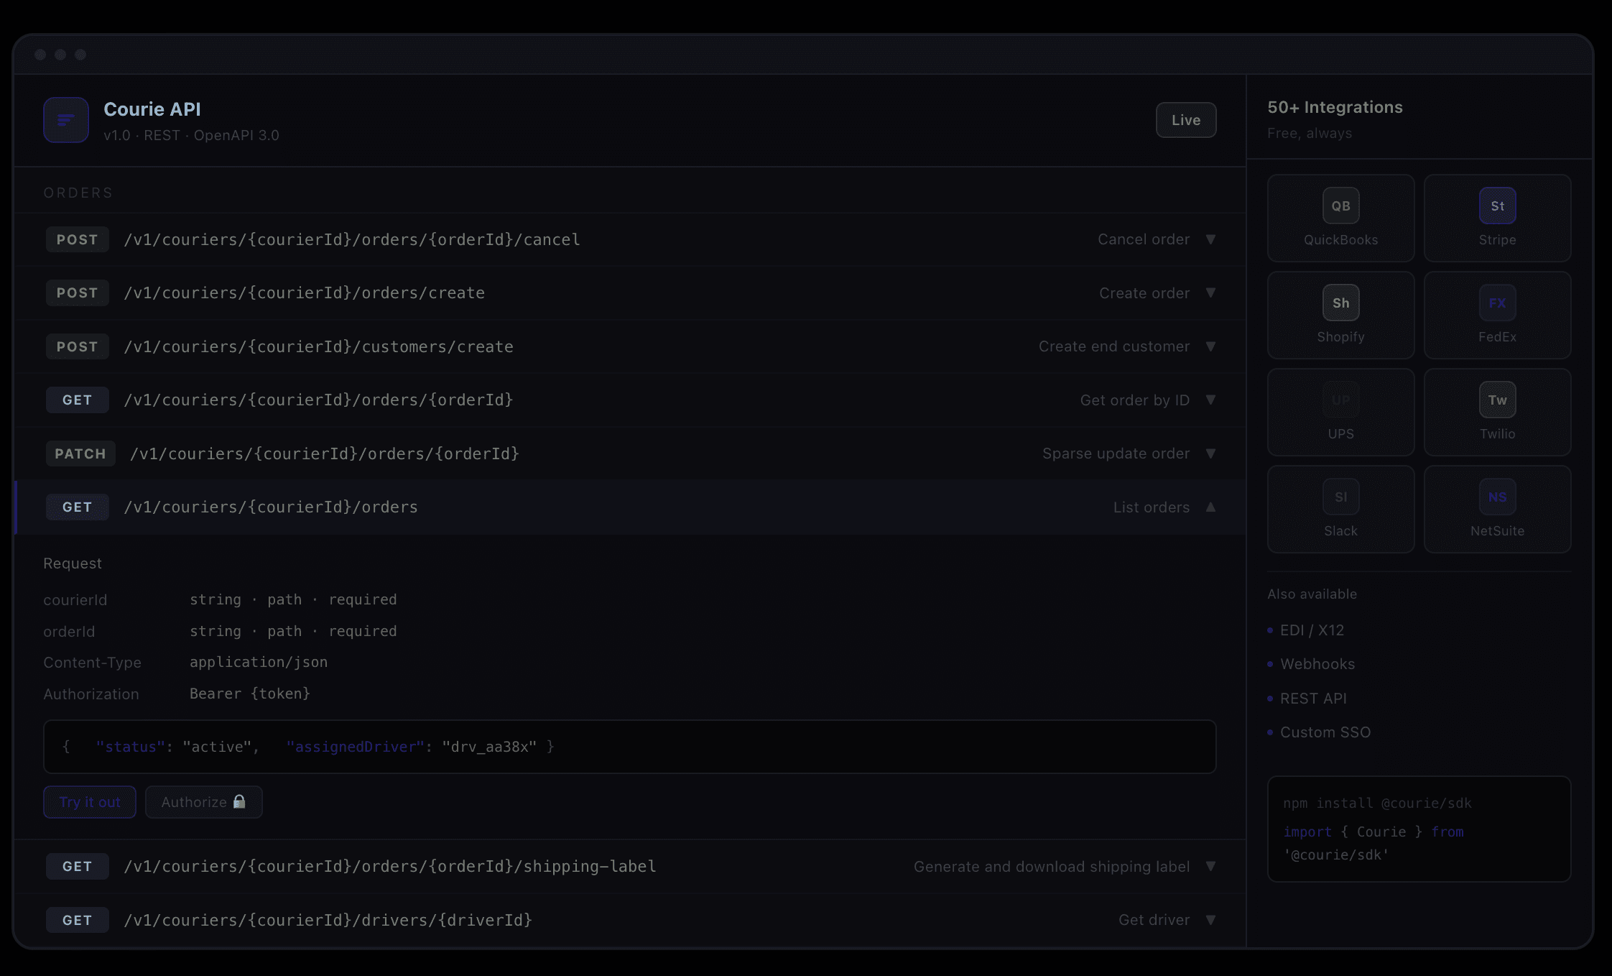Expand the Cancel order endpoint arrow

pyautogui.click(x=1210, y=239)
